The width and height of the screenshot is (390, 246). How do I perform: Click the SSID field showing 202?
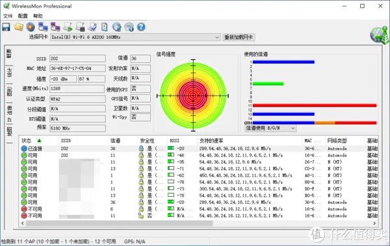tap(77, 58)
